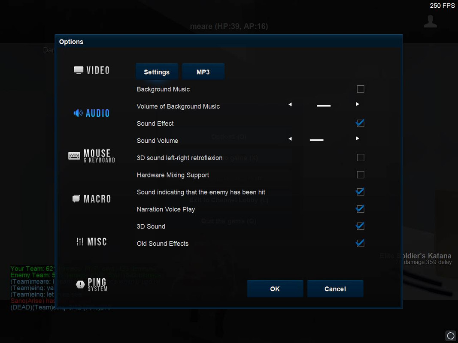
Task: Open the Video options section
Action: (x=92, y=70)
